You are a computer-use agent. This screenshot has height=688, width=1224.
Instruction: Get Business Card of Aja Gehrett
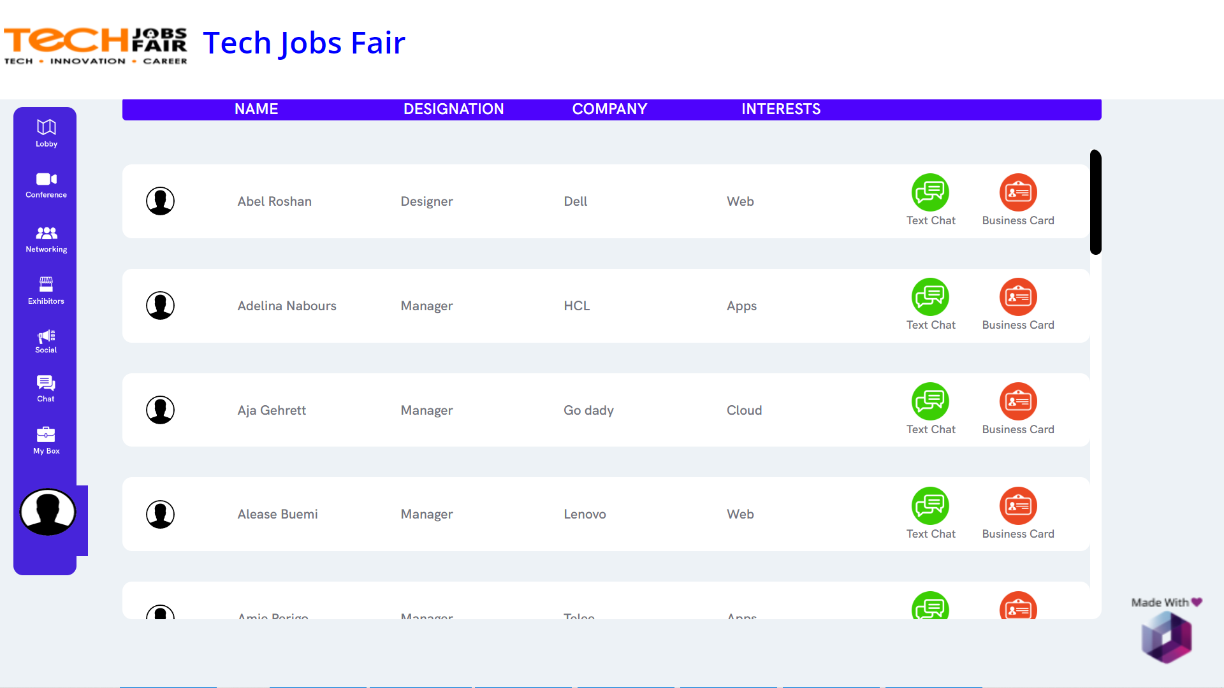pos(1018,401)
